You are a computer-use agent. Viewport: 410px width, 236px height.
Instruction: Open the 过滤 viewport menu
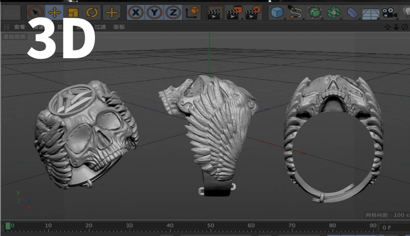tap(100, 27)
